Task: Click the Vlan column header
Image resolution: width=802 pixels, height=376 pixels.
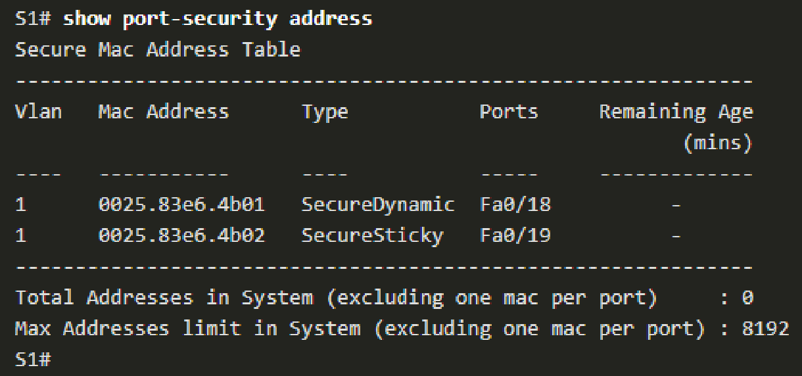Action: coord(38,112)
